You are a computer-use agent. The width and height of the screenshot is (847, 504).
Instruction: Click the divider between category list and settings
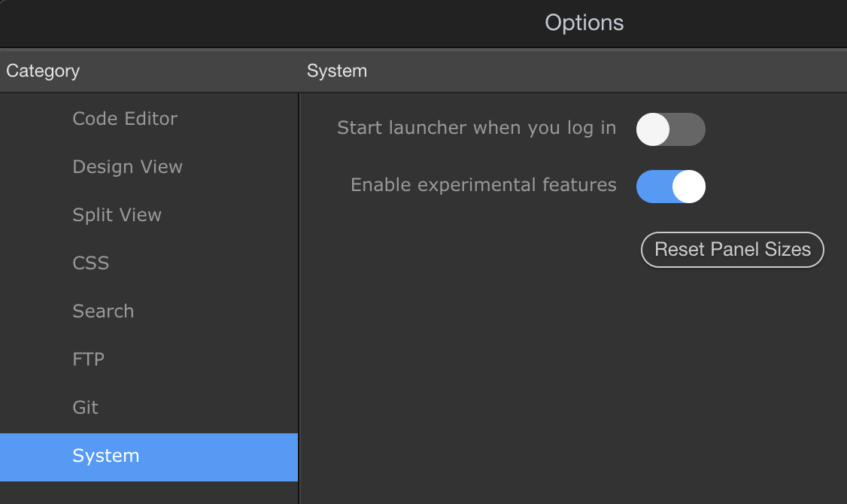click(x=299, y=301)
